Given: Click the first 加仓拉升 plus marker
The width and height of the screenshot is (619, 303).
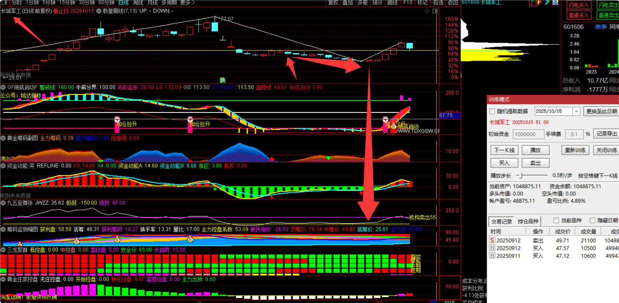Looking at the screenshot, I should [x=117, y=119].
